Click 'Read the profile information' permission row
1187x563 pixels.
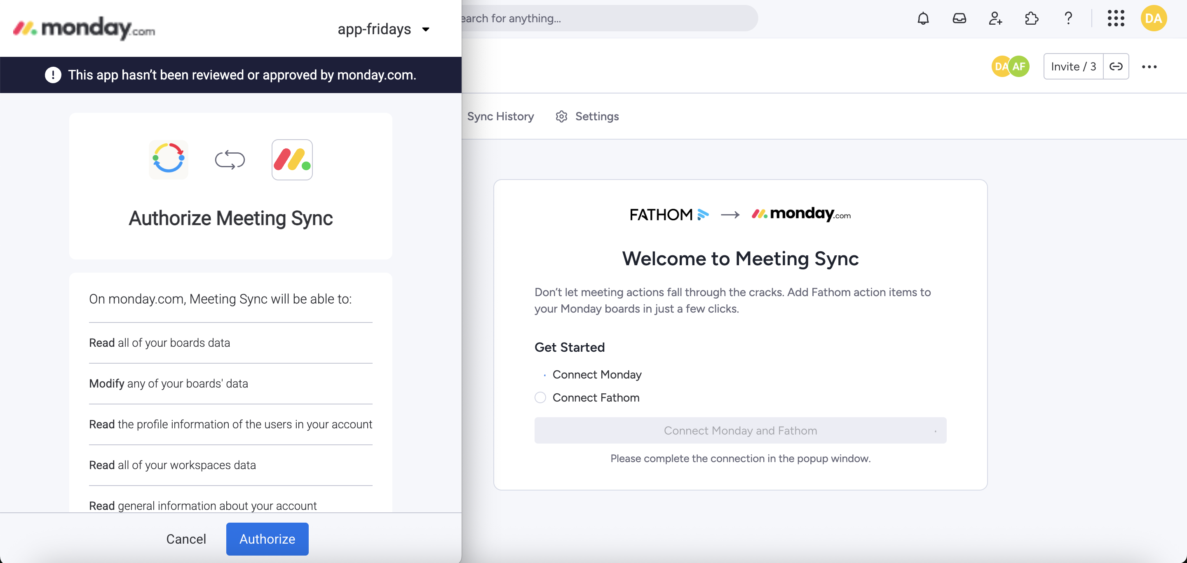click(230, 425)
